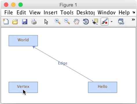This screenshot has width=137, height=104.
Task: Choose the Rotate 3D tool
Action: click(x=86, y=22)
